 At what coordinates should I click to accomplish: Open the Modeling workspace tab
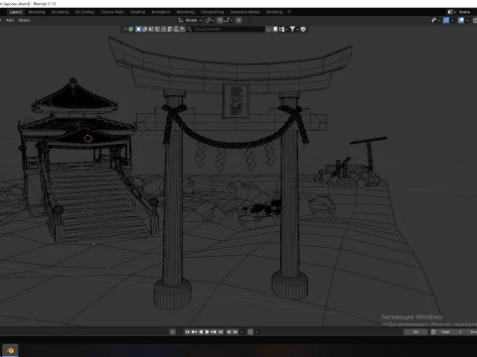tap(37, 12)
